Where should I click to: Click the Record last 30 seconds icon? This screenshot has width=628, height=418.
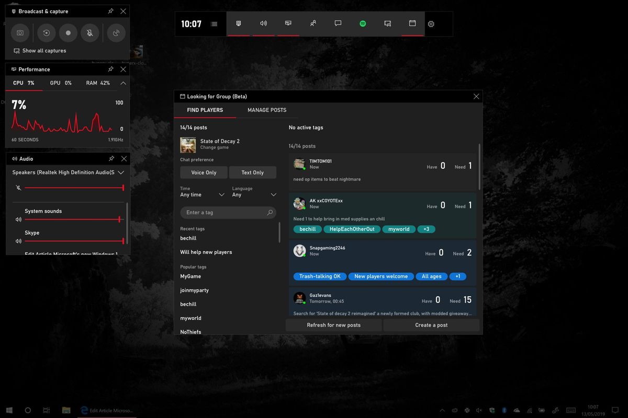coord(46,33)
